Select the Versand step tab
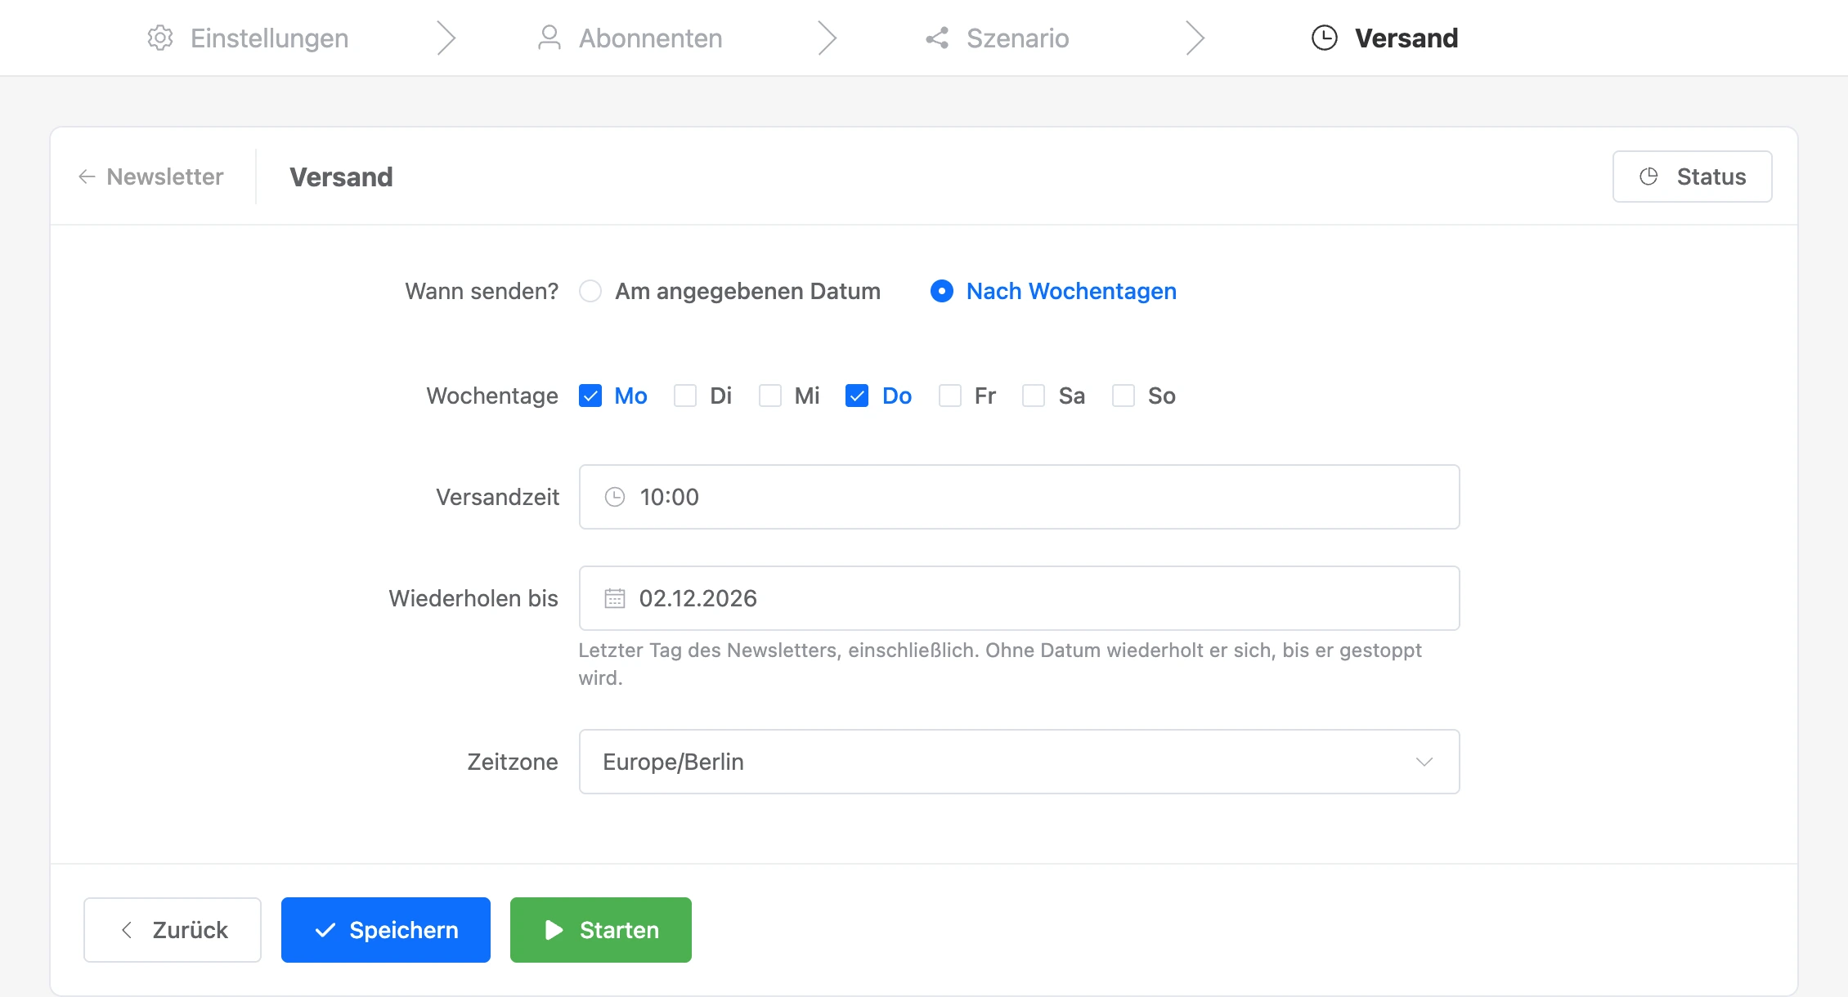Image resolution: width=1848 pixels, height=997 pixels. coord(1384,38)
